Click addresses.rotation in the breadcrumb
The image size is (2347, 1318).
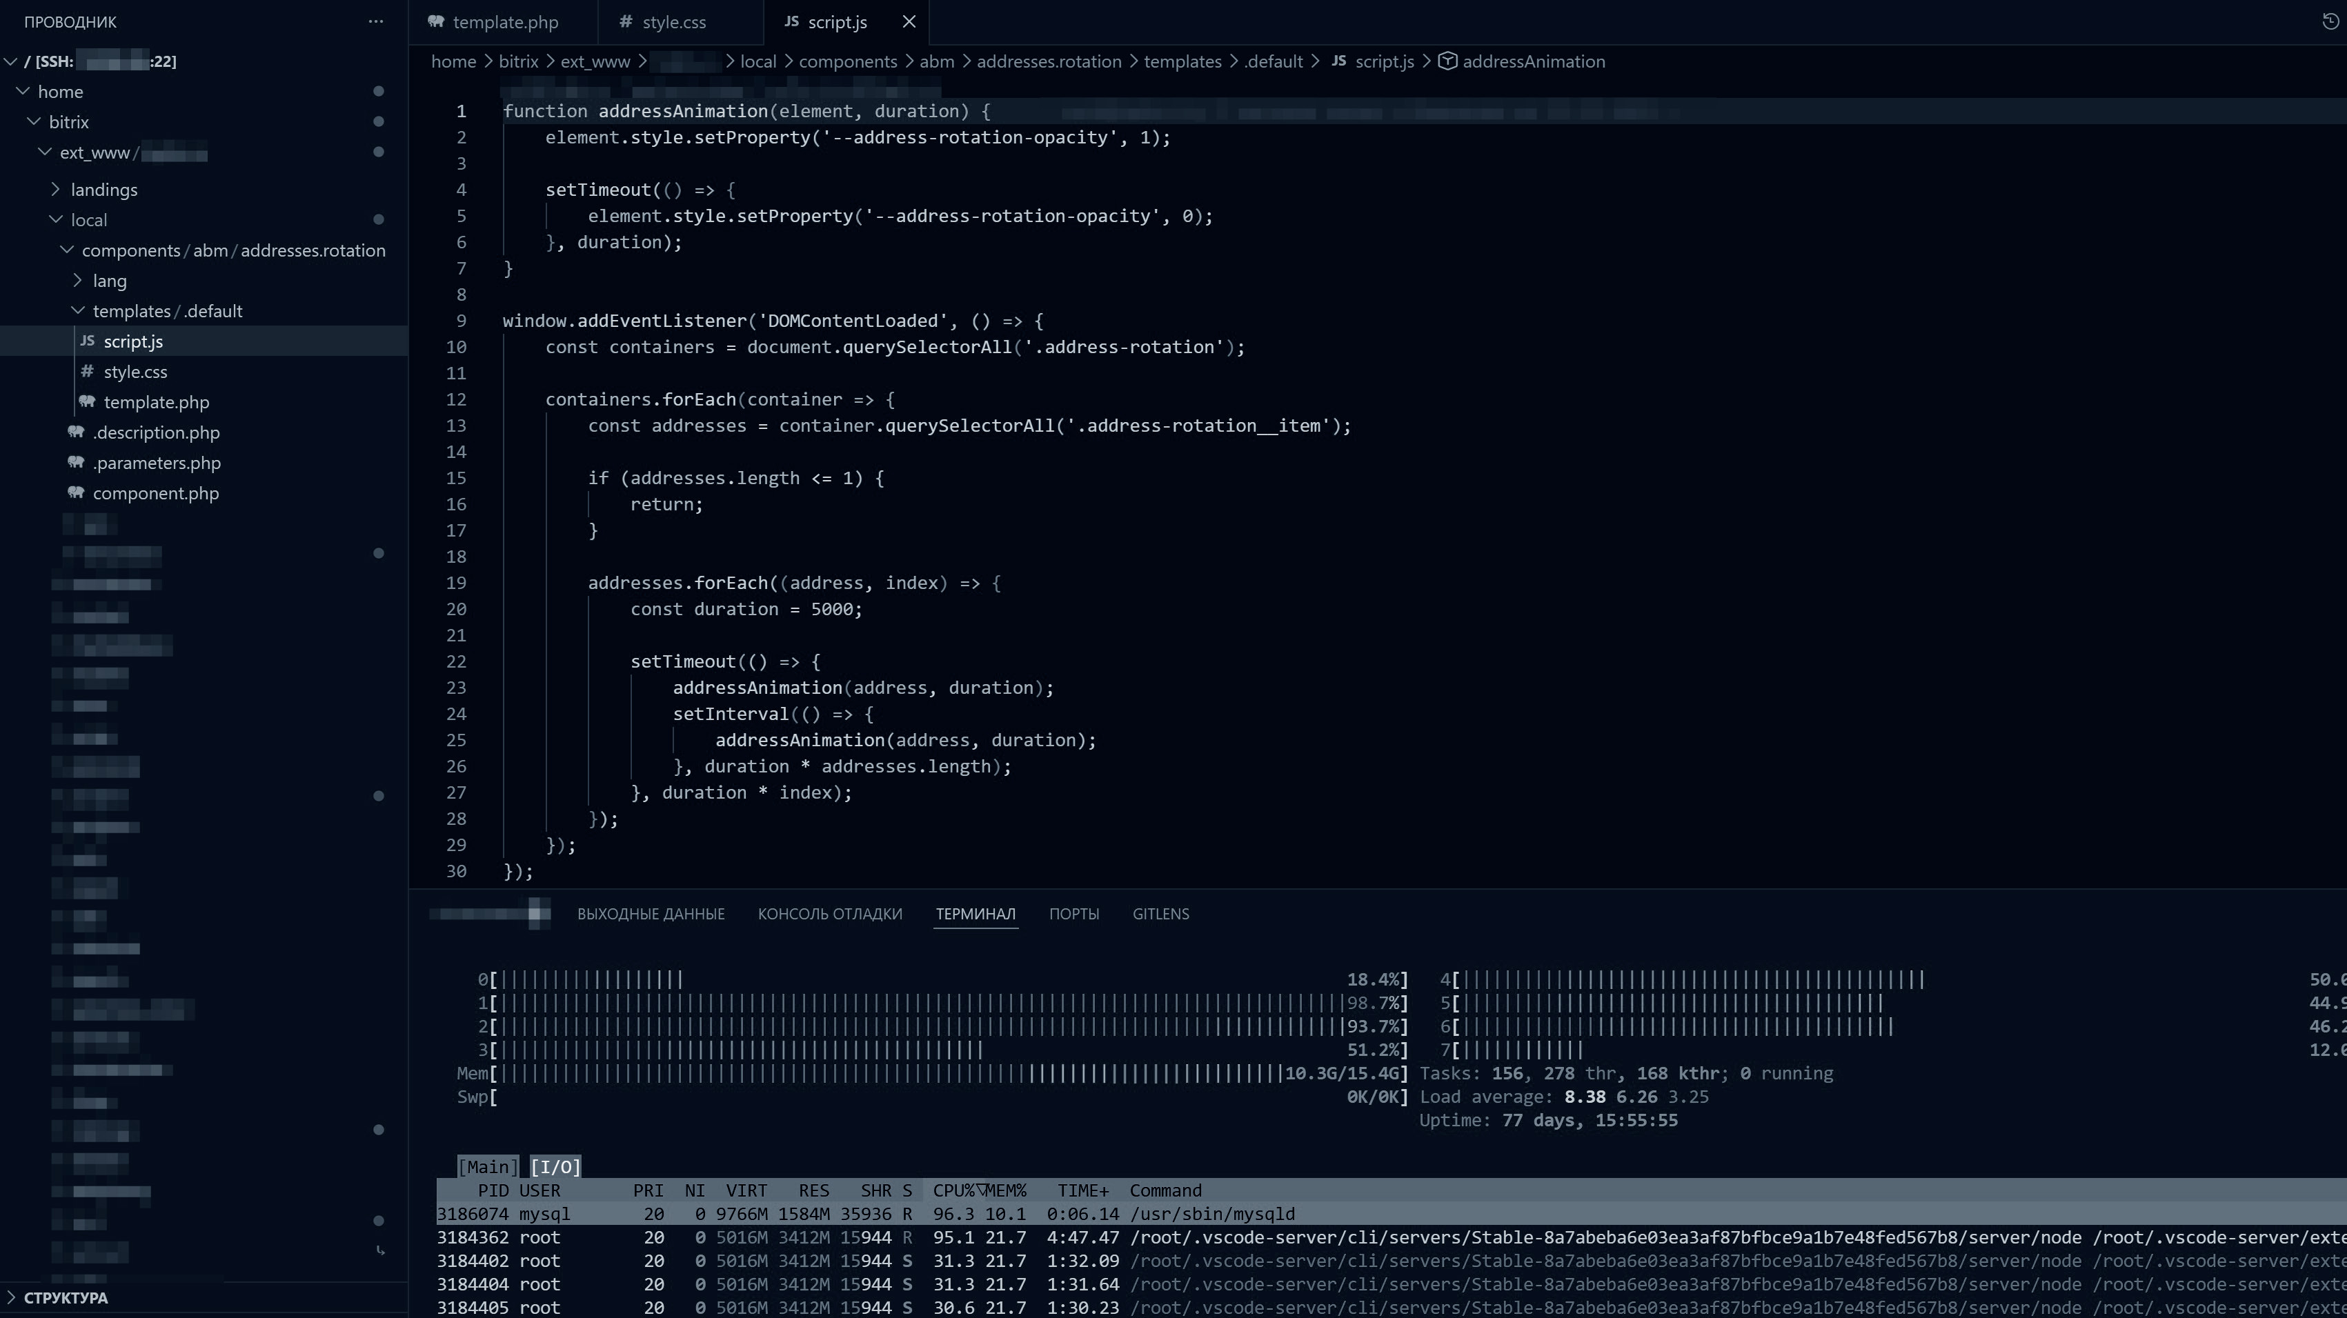click(x=1049, y=61)
